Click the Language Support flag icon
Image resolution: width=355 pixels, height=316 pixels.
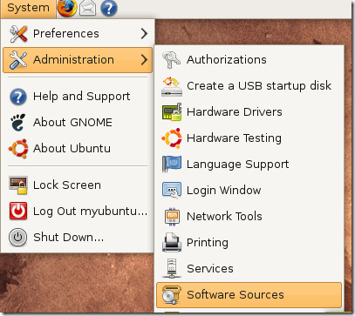[x=172, y=165]
